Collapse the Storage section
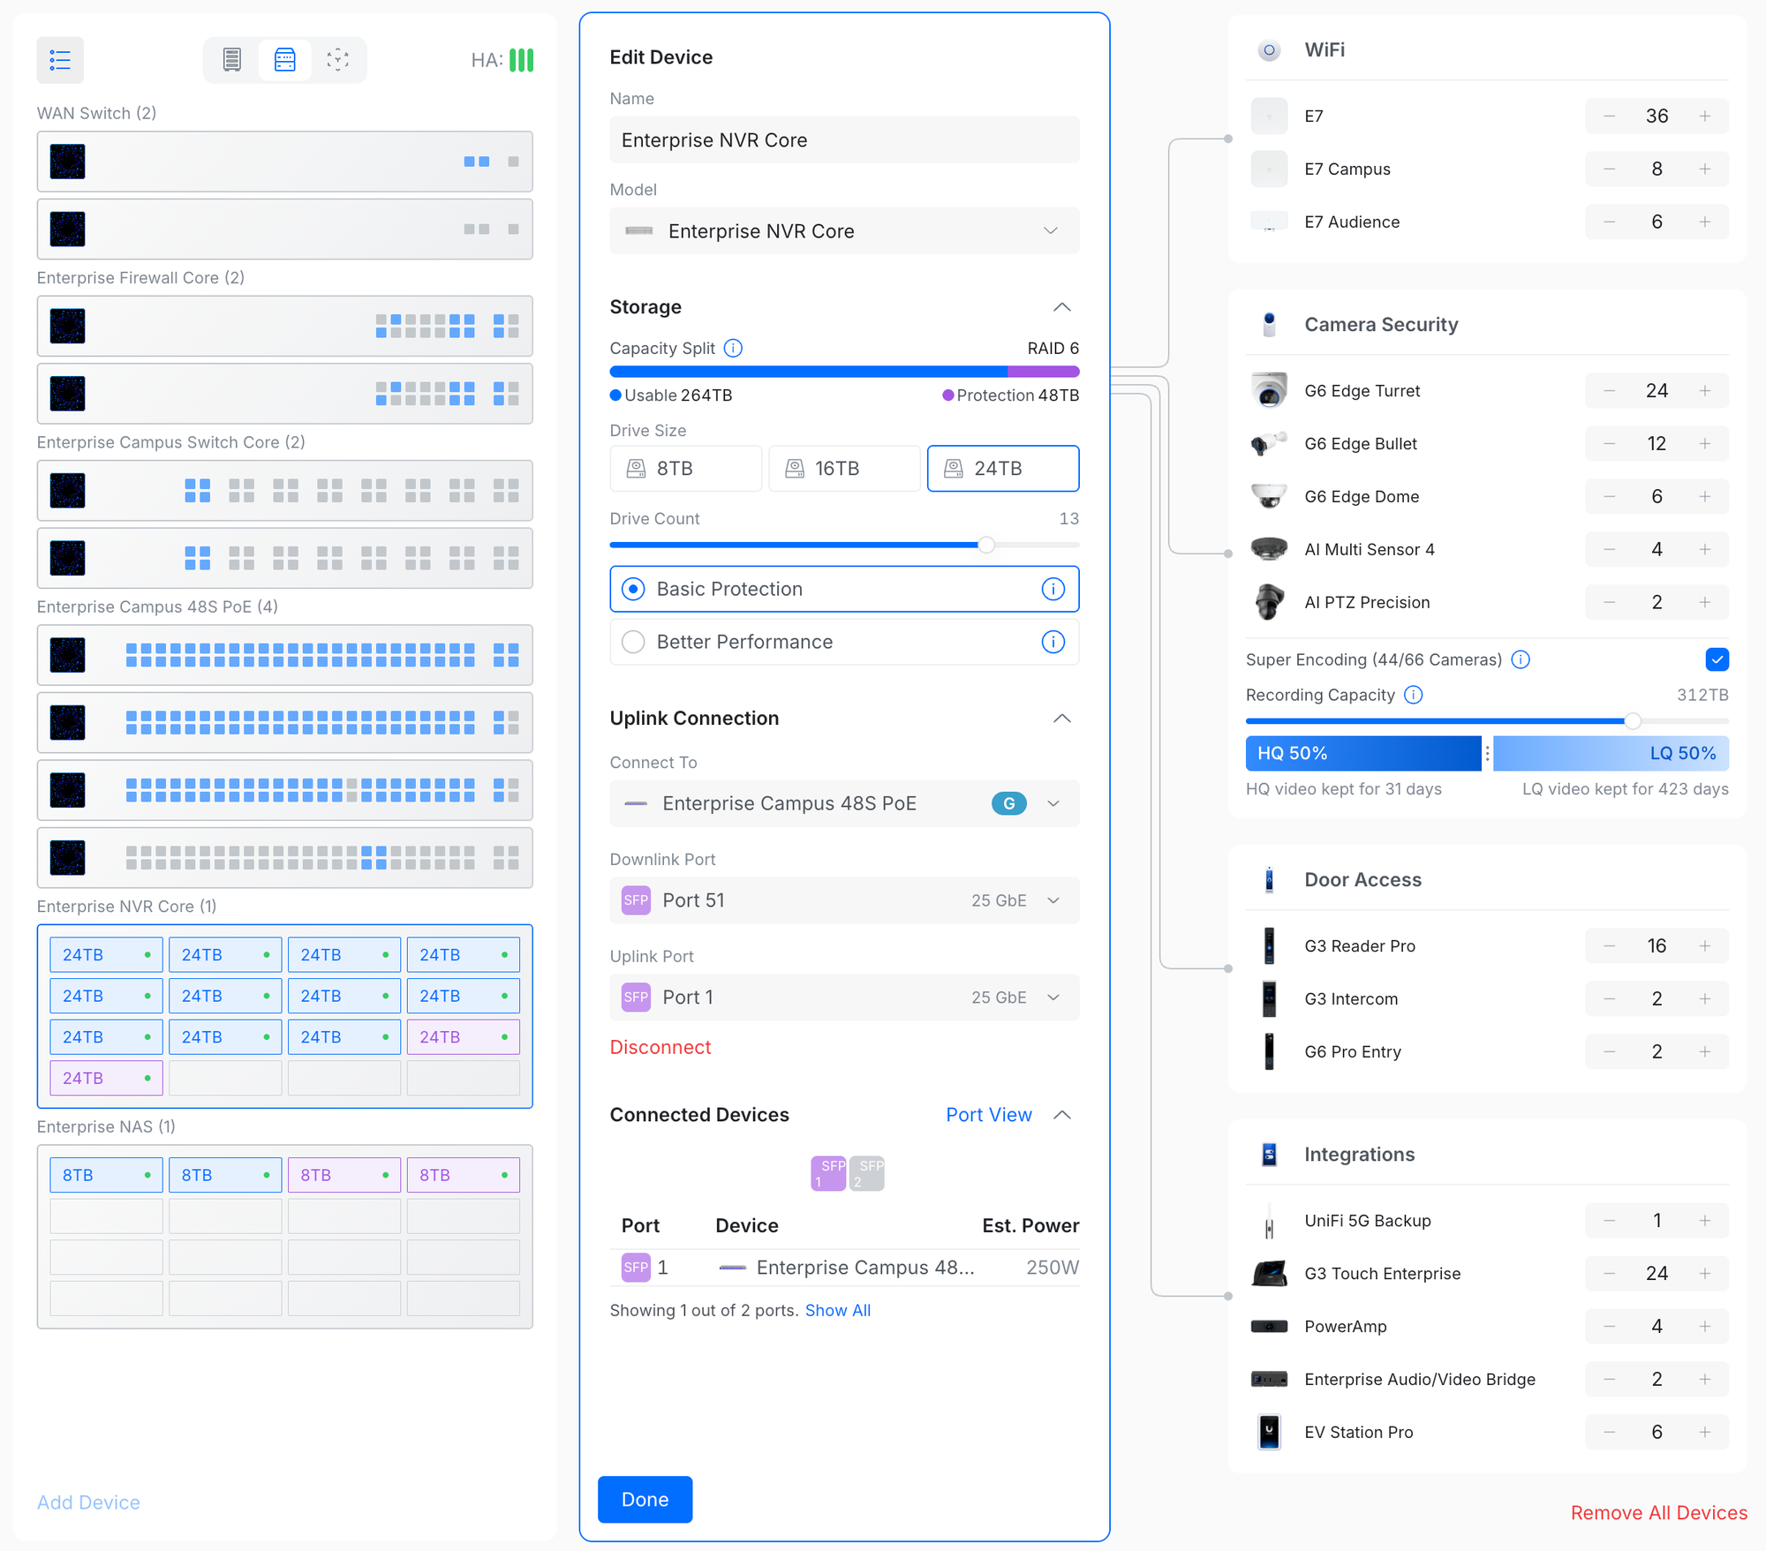1766x1551 pixels. [1062, 307]
